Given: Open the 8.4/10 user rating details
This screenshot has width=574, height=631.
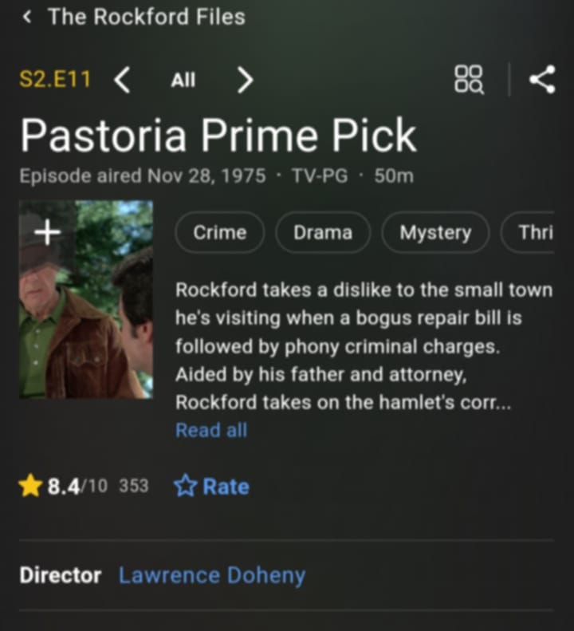Looking at the screenshot, I should [x=84, y=486].
